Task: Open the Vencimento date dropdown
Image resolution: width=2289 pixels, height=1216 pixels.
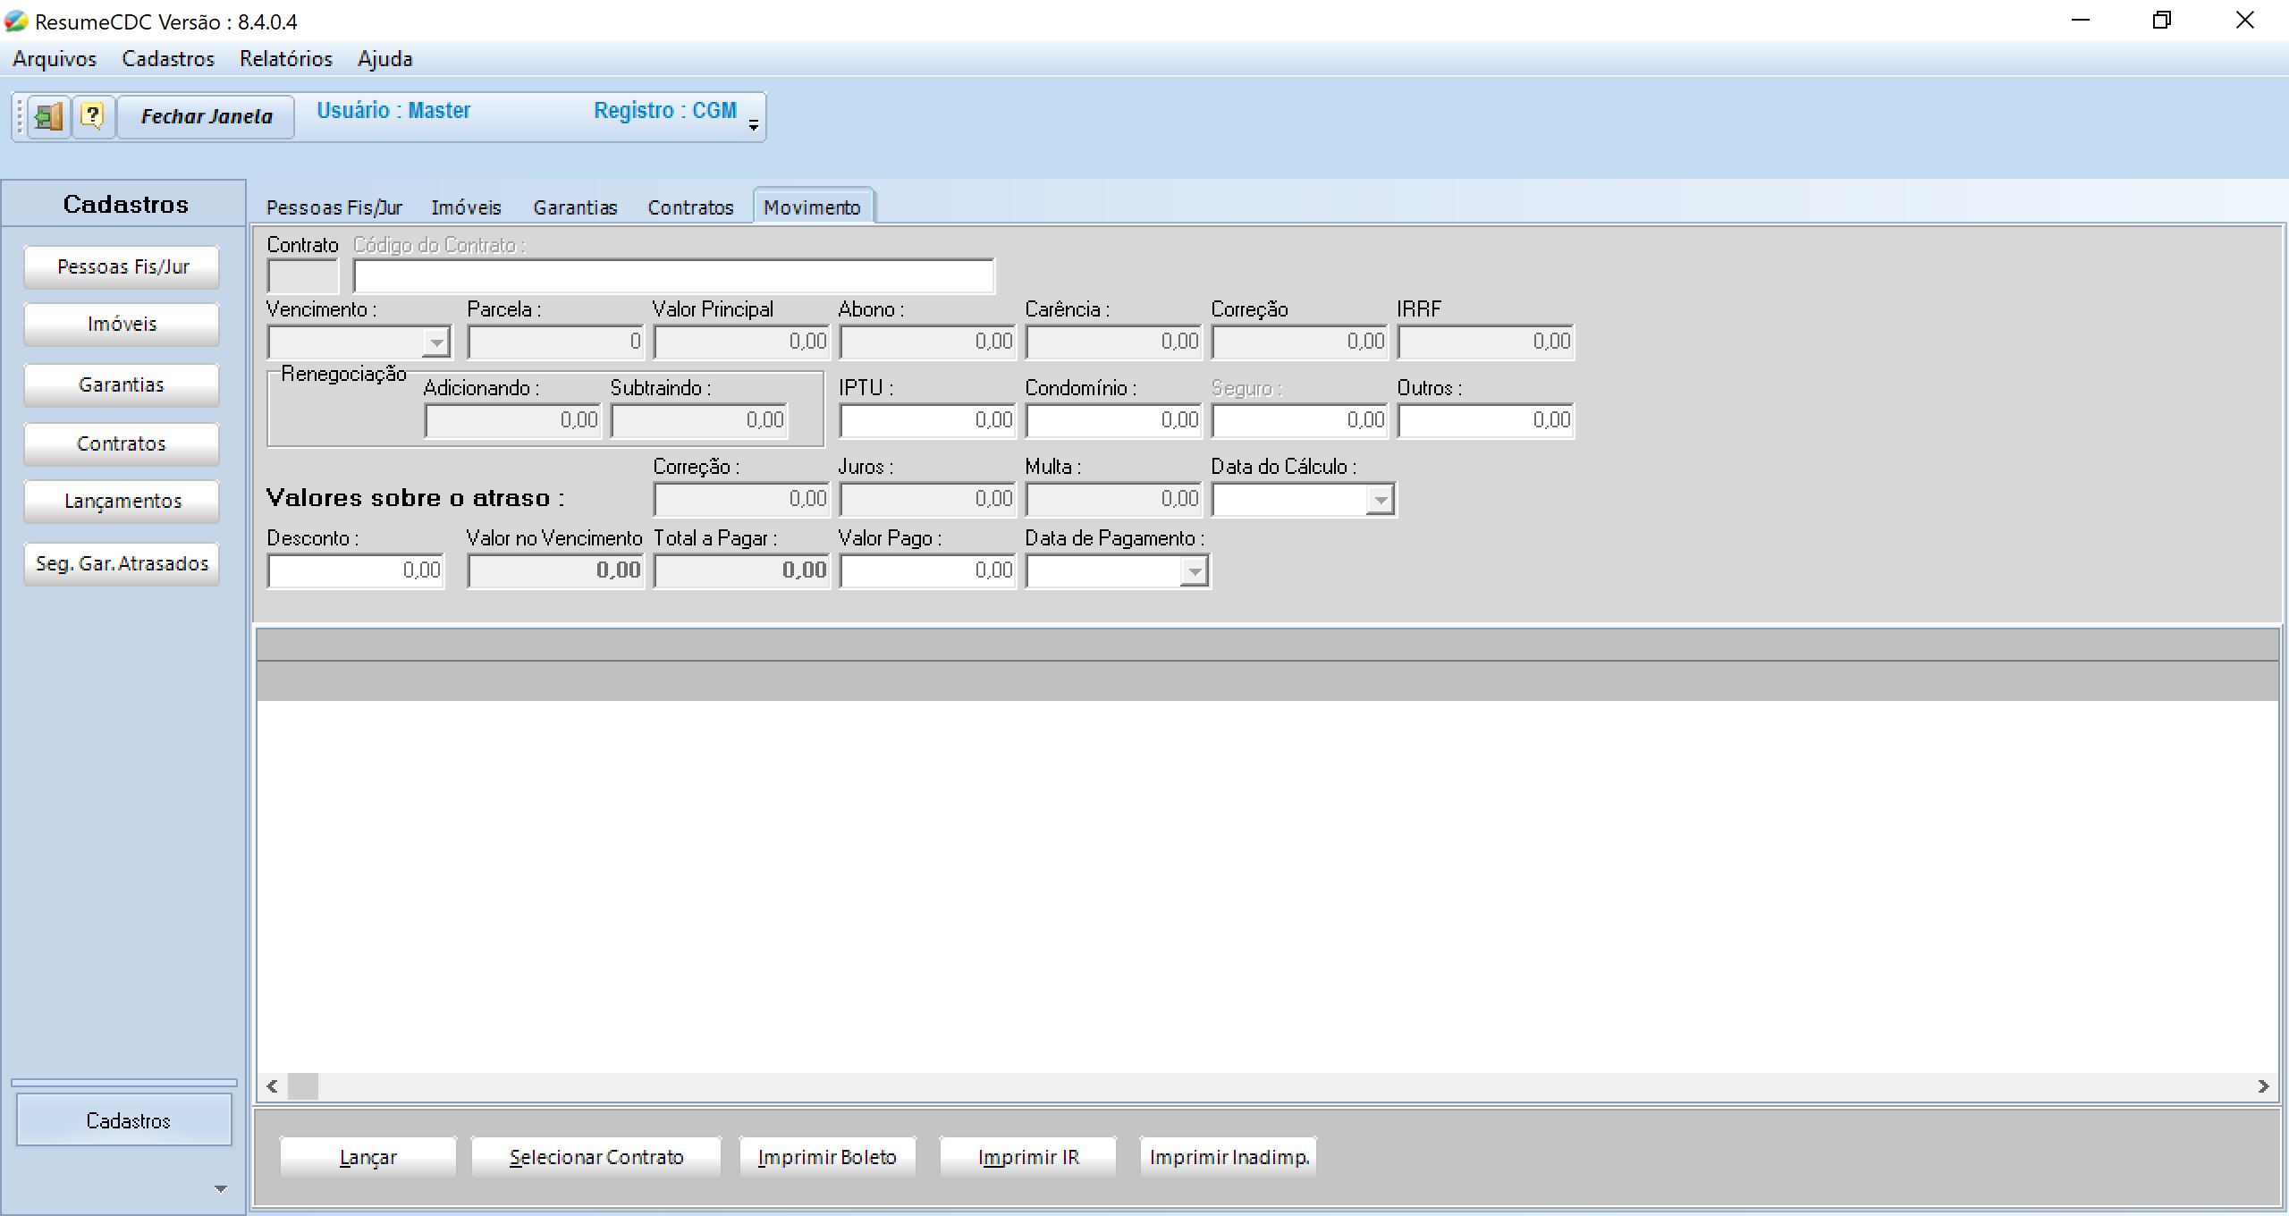Action: coord(436,342)
